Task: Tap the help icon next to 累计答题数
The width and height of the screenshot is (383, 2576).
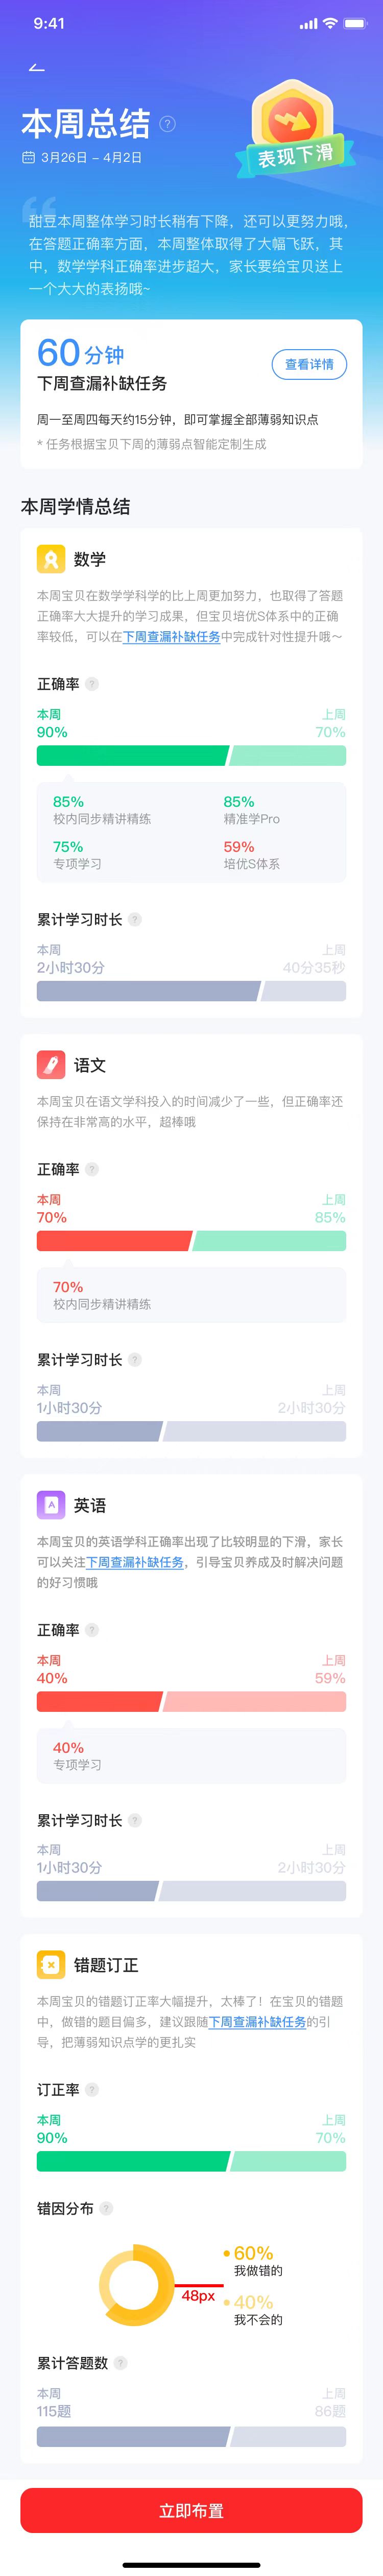Action: (121, 2362)
